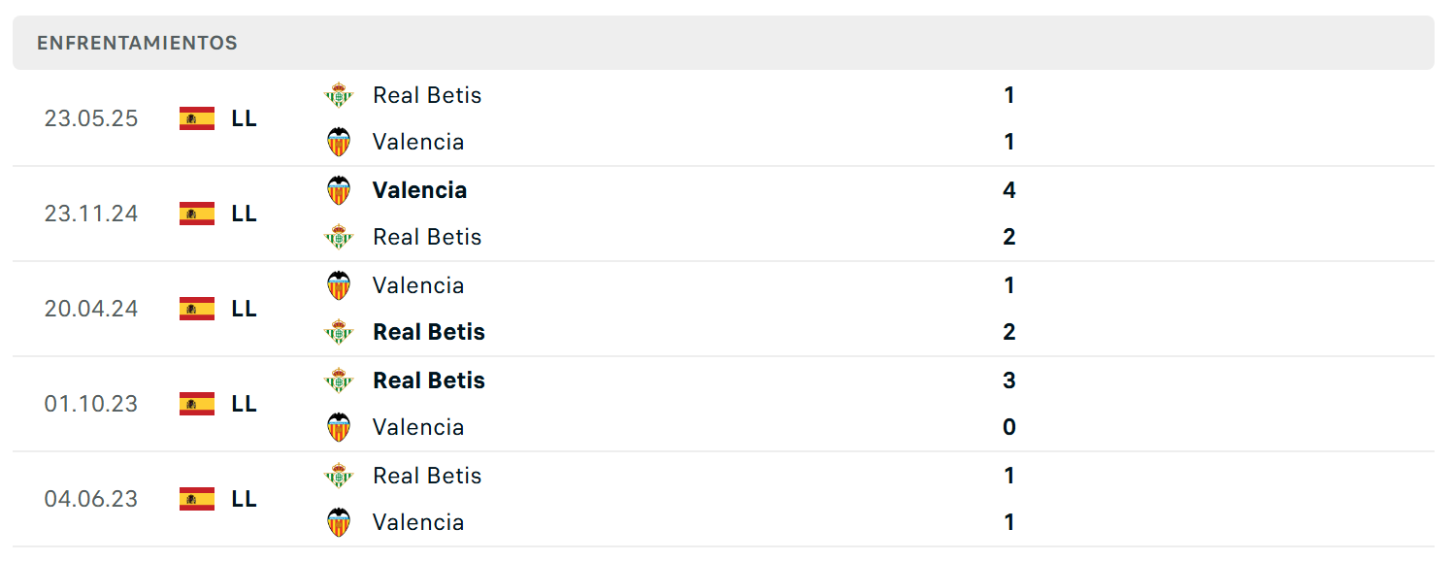The height and width of the screenshot is (562, 1454).
Task: Click Real Betis crest in 20.04.24 match
Action: point(339,332)
